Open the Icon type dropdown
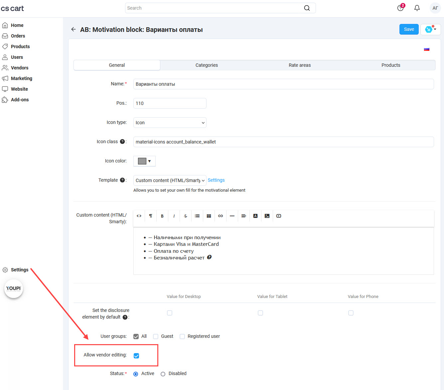 pos(170,123)
